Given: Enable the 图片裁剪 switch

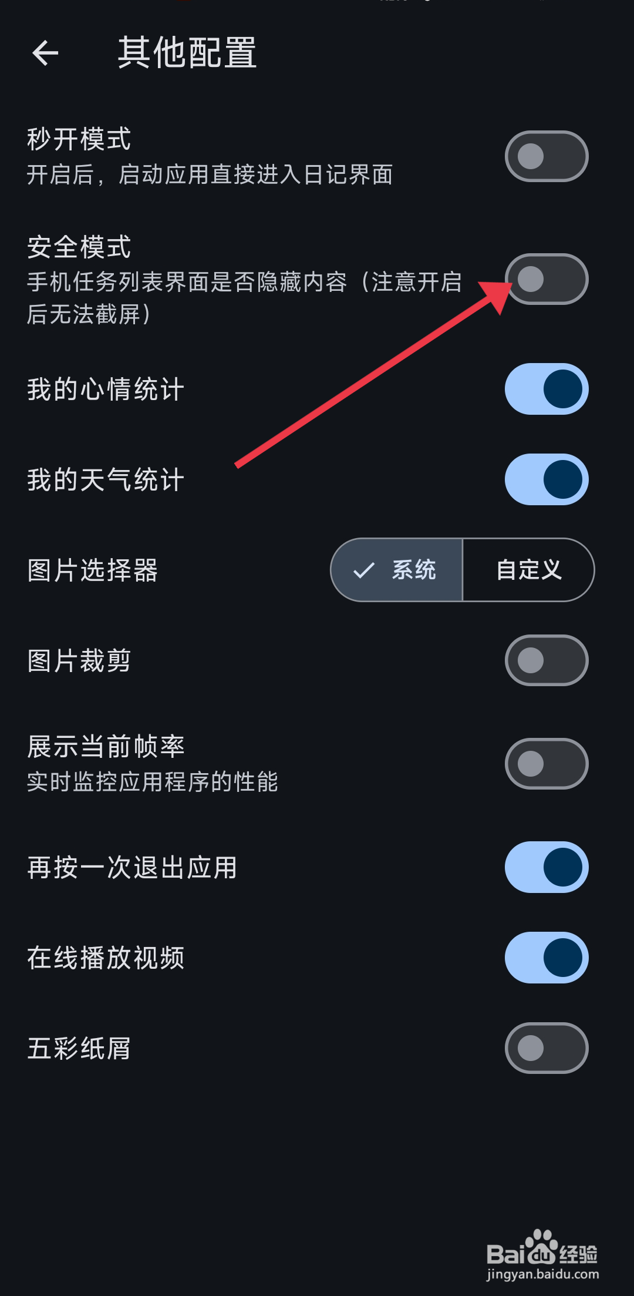Looking at the screenshot, I should [547, 660].
